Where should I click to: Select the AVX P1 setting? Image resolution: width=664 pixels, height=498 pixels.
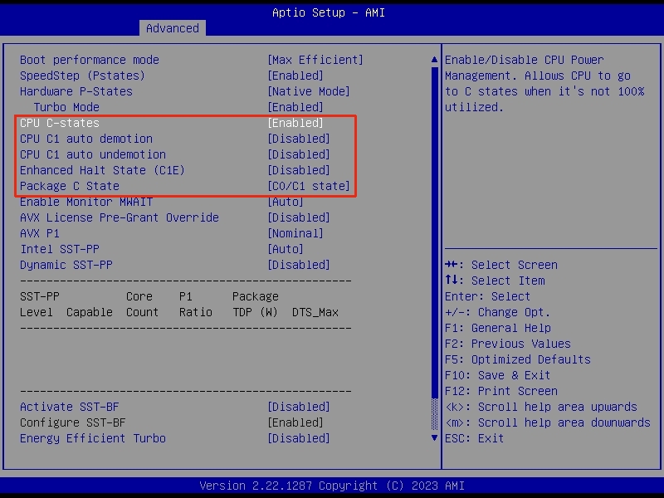[40, 233]
